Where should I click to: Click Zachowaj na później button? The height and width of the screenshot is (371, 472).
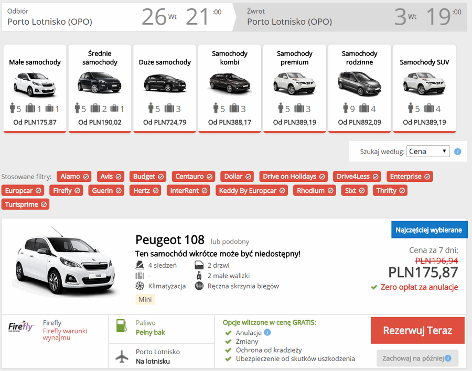[417, 358]
